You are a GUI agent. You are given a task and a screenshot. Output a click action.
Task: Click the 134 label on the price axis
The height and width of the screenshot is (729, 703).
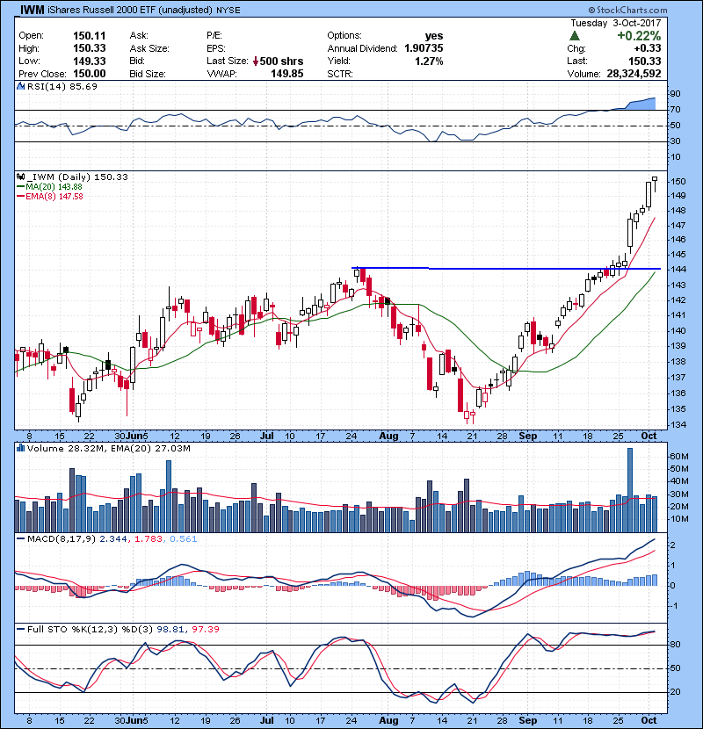(x=678, y=425)
